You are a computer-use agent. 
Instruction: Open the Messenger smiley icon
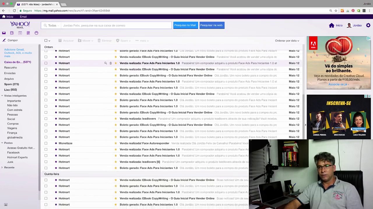(36, 33)
